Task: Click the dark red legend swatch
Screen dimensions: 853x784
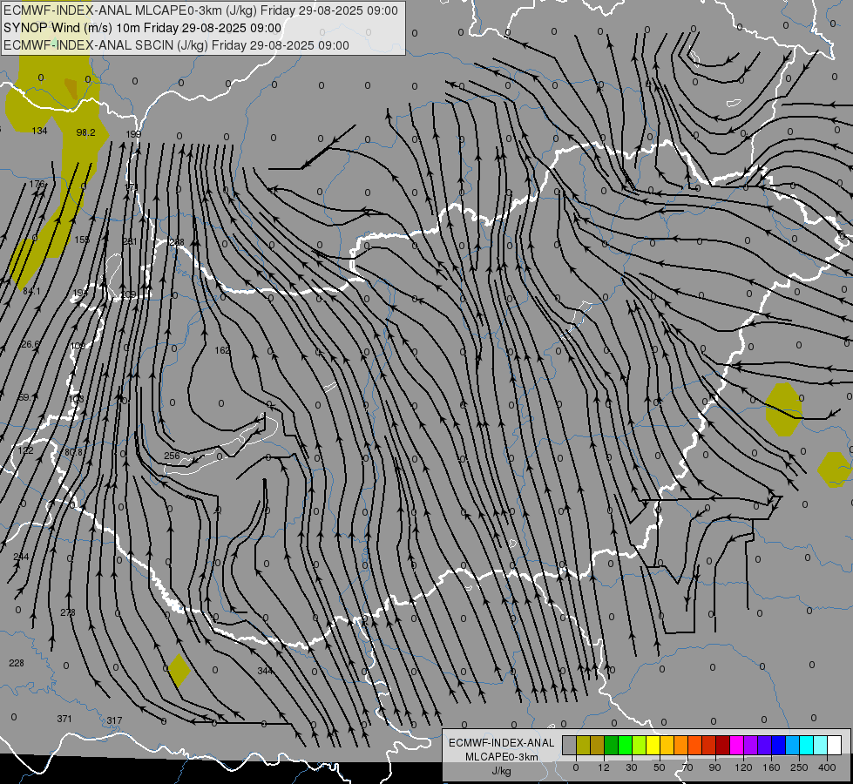Action: click(723, 746)
